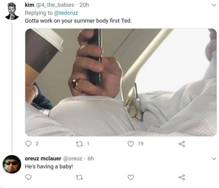The image size is (219, 188).
Task: Open the @oreuz handle
Action: click(73, 158)
